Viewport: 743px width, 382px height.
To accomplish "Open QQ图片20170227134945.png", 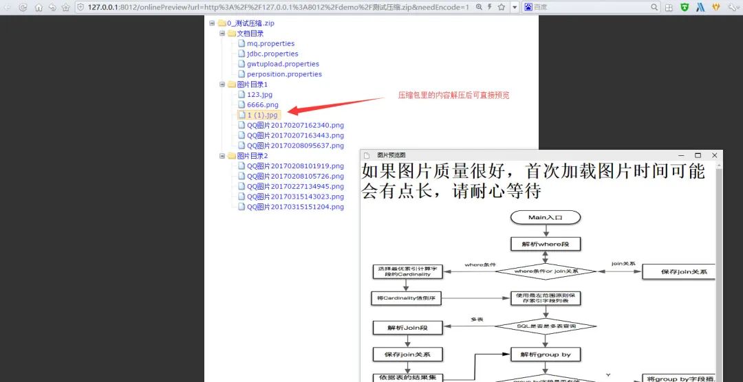I will 295,186.
